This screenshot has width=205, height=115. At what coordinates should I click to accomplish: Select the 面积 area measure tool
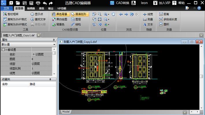(x=164, y=24)
